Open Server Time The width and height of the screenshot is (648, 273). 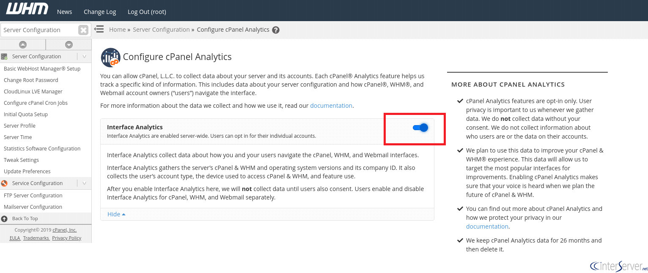point(18,137)
